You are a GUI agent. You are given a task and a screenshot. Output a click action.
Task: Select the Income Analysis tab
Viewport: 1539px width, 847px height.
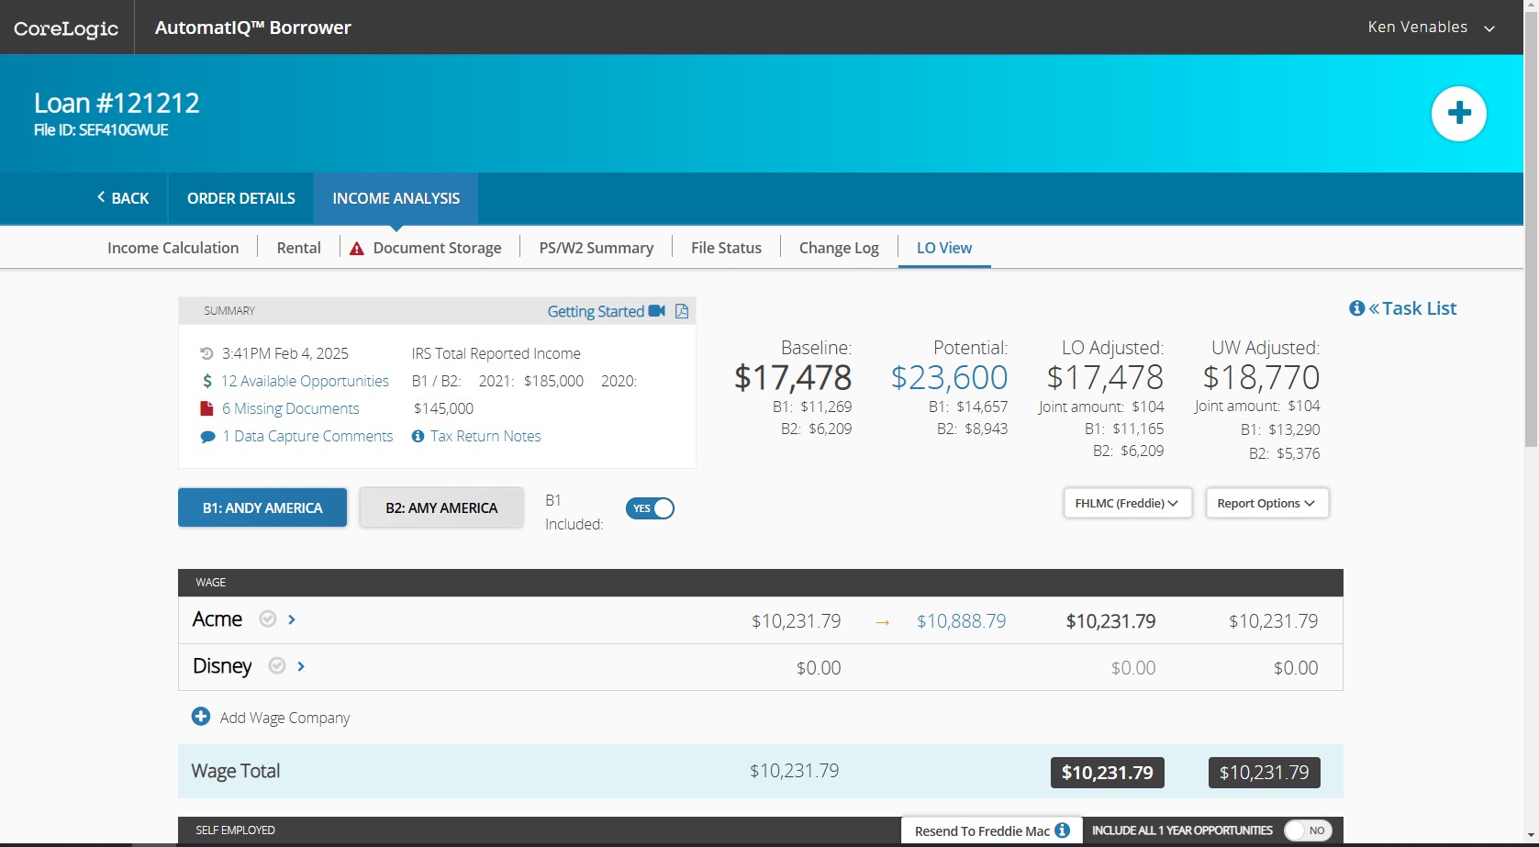[x=396, y=198]
